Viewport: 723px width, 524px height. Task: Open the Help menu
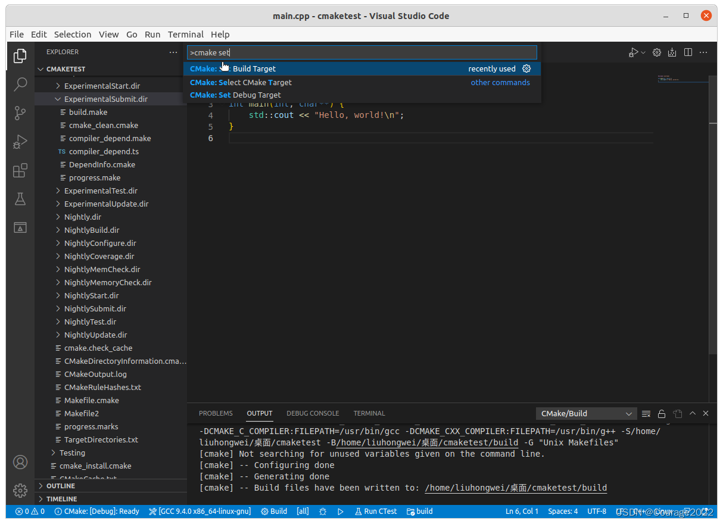[x=220, y=35]
